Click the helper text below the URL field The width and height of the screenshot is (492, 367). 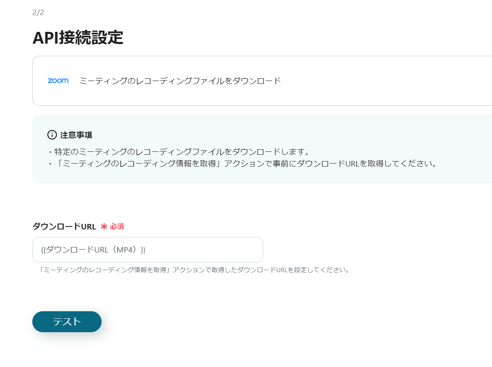[194, 270]
